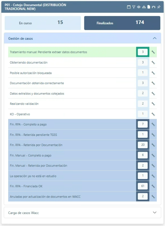This screenshot has height=226, width=165.
Task: Click the filter funnel icon in header
Action: (134, 7)
